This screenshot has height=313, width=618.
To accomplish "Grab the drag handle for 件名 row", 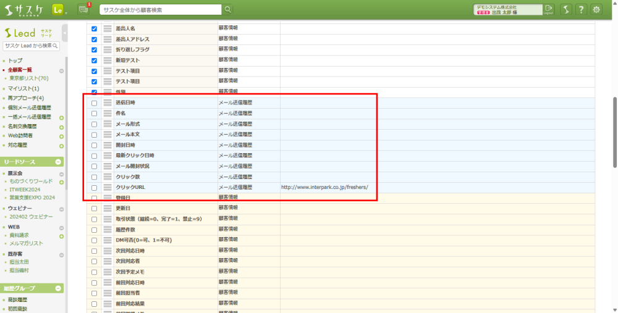I will click(108, 114).
